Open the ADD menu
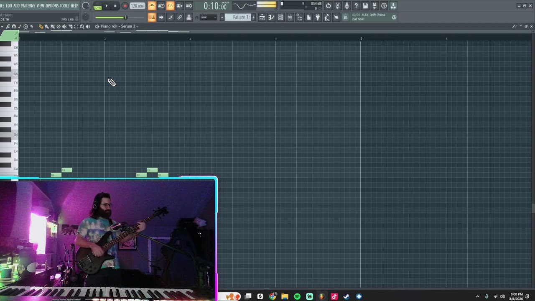The width and height of the screenshot is (535, 301). pos(16,6)
